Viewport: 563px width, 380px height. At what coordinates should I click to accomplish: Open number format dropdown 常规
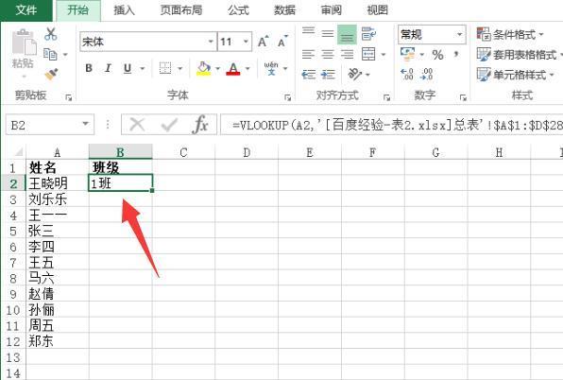(460, 34)
